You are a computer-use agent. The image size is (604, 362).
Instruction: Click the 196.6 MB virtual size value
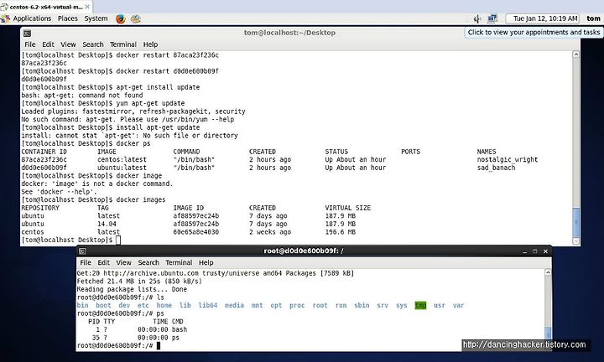(x=340, y=232)
